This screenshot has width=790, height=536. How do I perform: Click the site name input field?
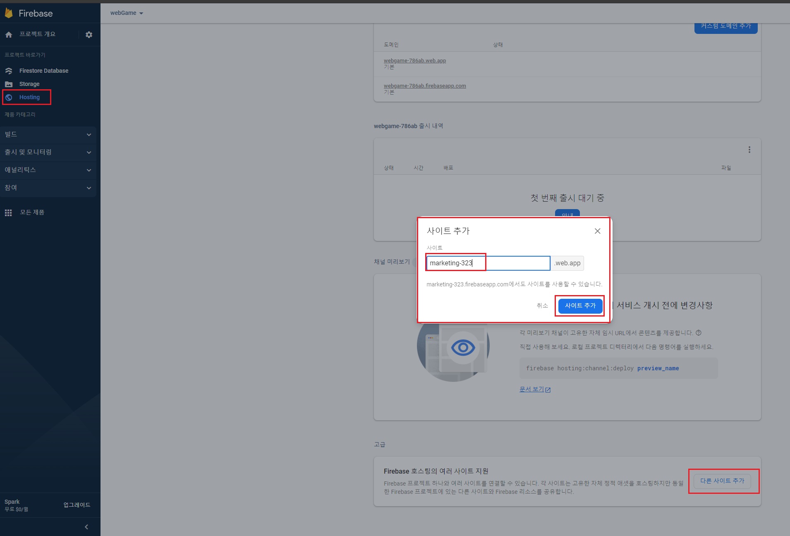coord(488,263)
